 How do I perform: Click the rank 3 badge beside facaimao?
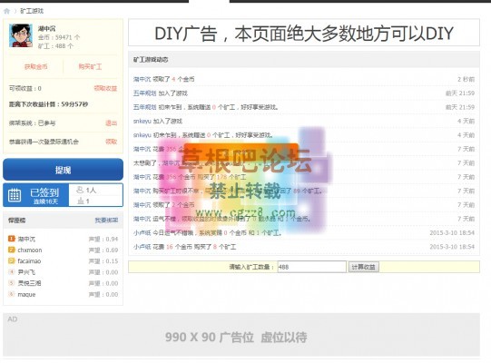12,260
